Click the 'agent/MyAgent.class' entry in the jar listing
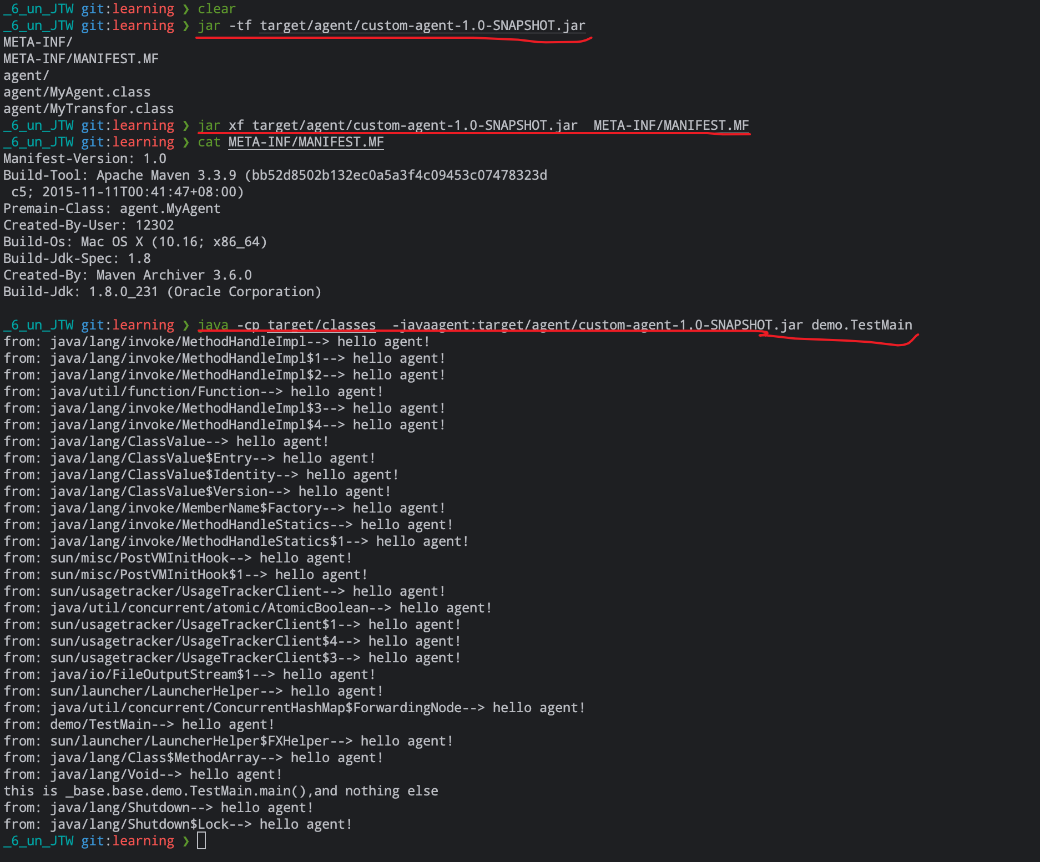Screen dimensions: 1040x862 (x=77, y=92)
